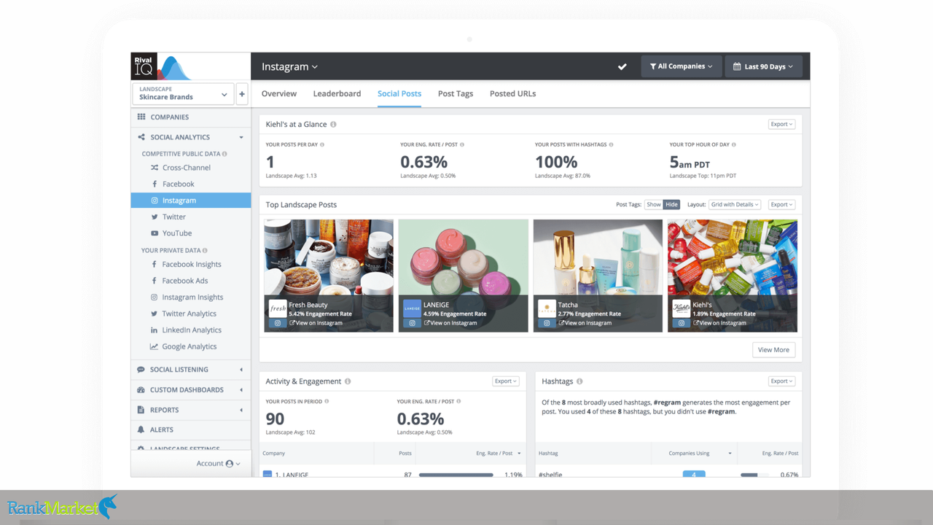Click the Google Analytics chart icon
This screenshot has height=525, width=933.
155,346
